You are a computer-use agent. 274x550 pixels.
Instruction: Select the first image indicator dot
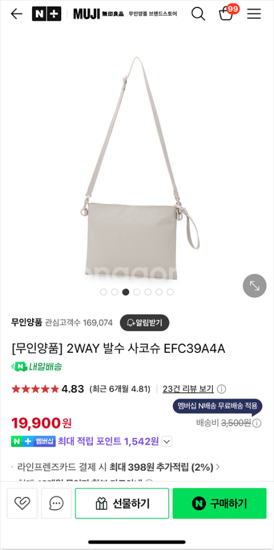103,292
